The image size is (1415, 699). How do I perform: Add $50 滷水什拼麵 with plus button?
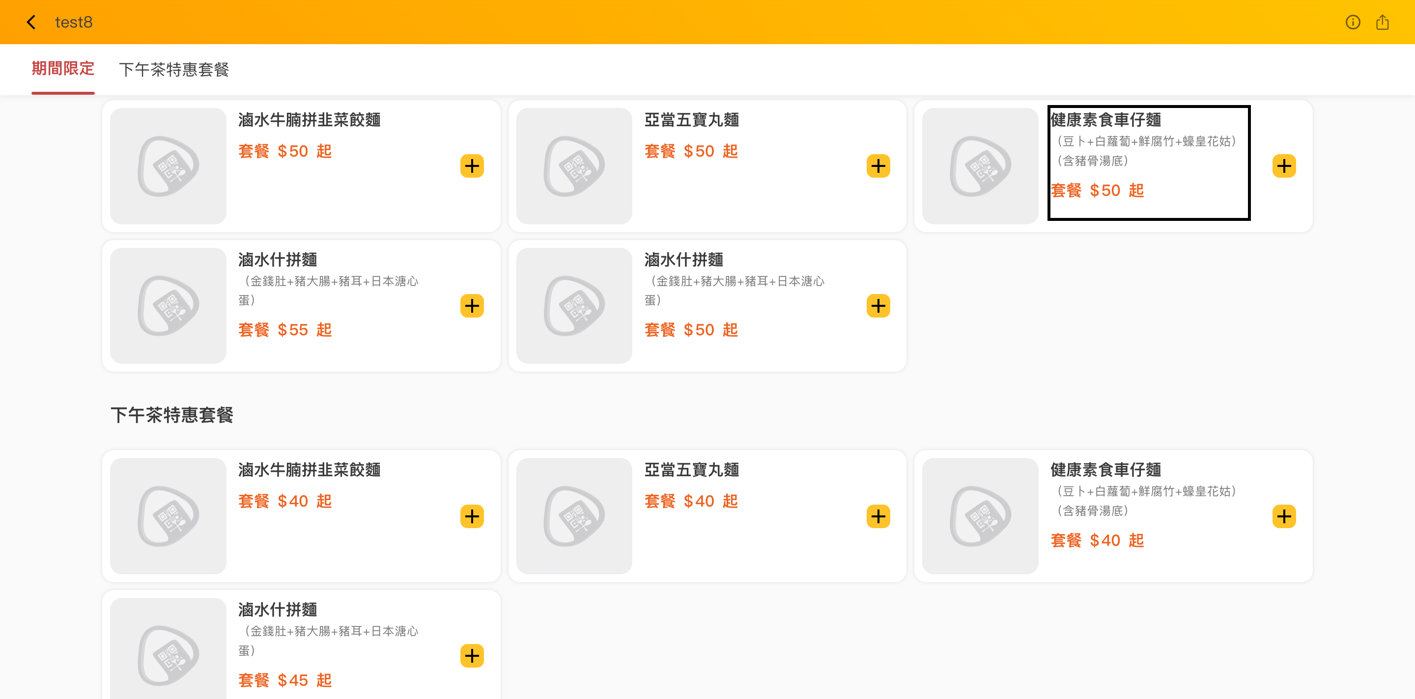coord(878,306)
